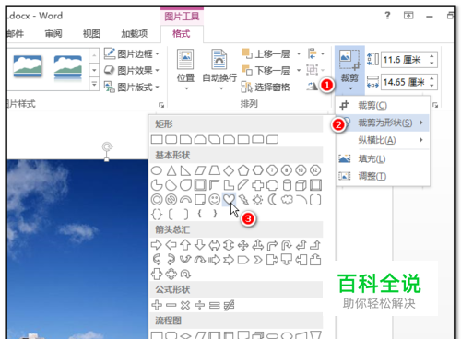
Task: Open the Crop split button dropdown
Action: tap(350, 88)
